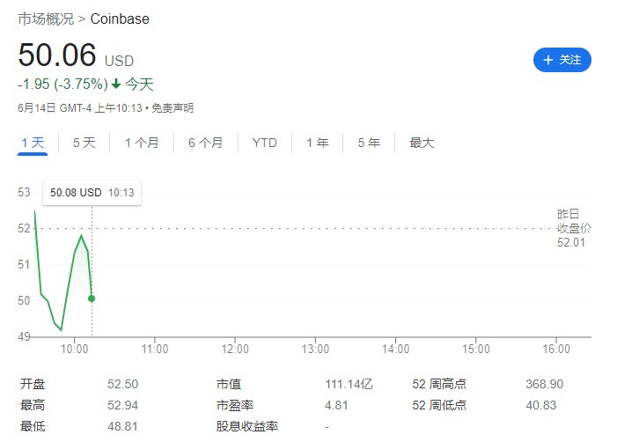Click the 昨日收盘价 52.01 label
The width and height of the screenshot is (617, 442).
pyautogui.click(x=573, y=228)
